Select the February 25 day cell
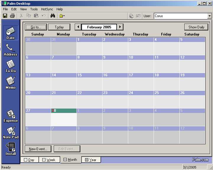This screenshot has height=170, width=213. coord(167,100)
